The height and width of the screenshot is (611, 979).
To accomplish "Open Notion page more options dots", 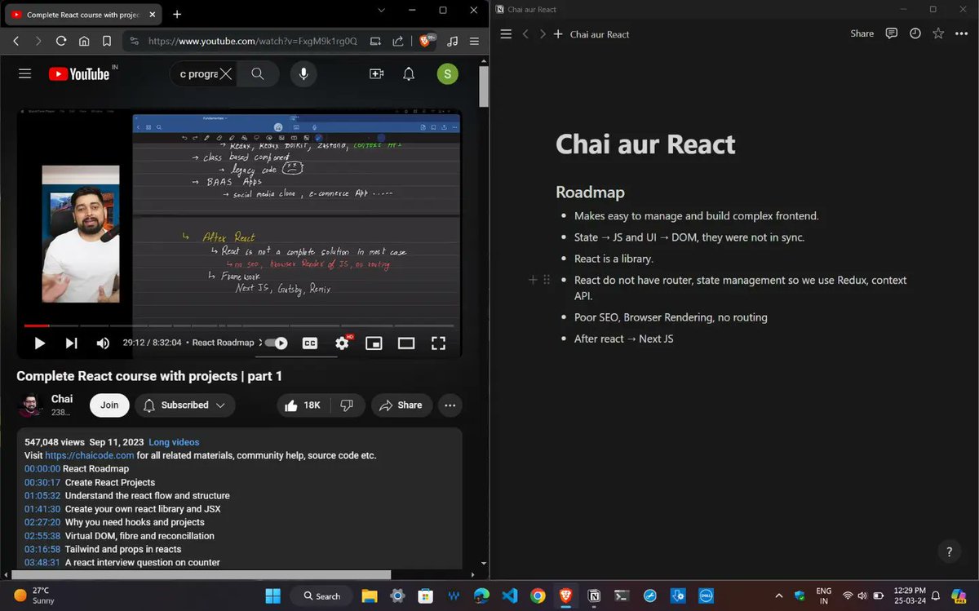I will tap(961, 33).
